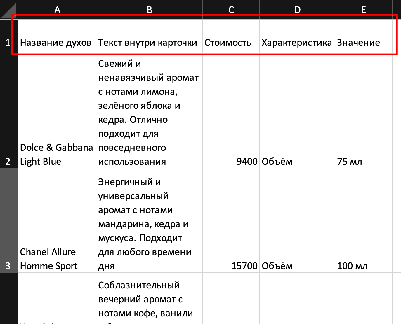
Task: Select the "100 мл" value cell
Action: tap(364, 220)
